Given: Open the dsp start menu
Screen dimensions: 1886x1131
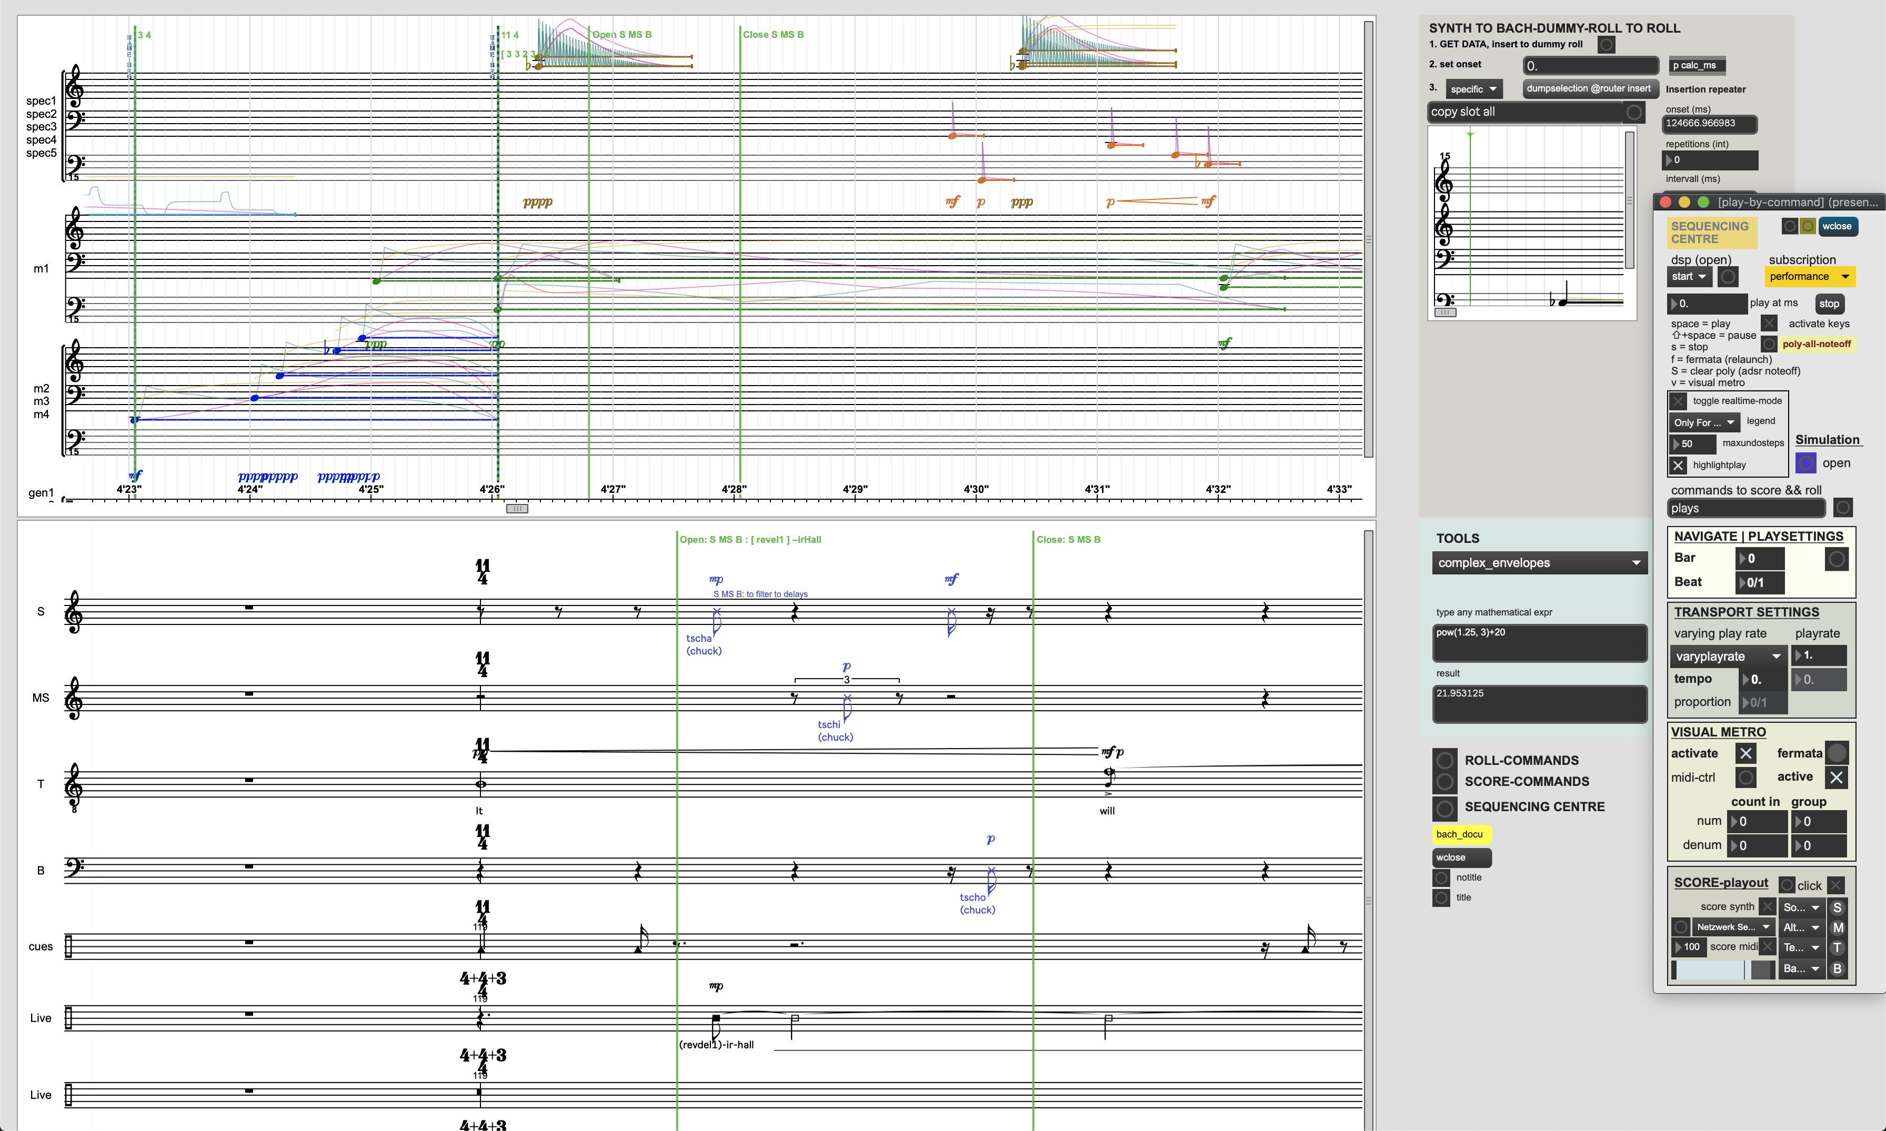Looking at the screenshot, I should [1689, 277].
